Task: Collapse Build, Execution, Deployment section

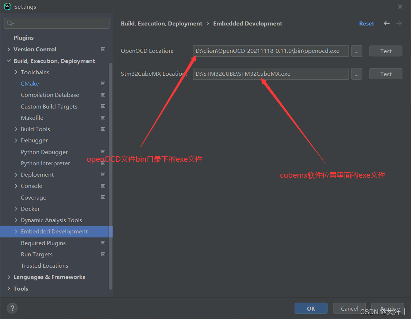Action: 9,61
